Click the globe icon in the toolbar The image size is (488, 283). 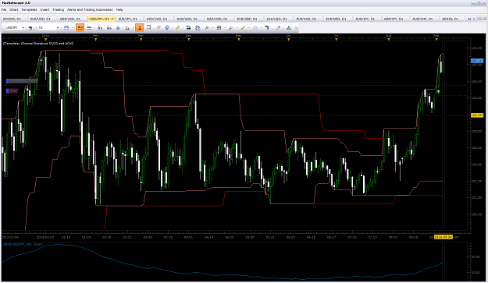click(167, 27)
